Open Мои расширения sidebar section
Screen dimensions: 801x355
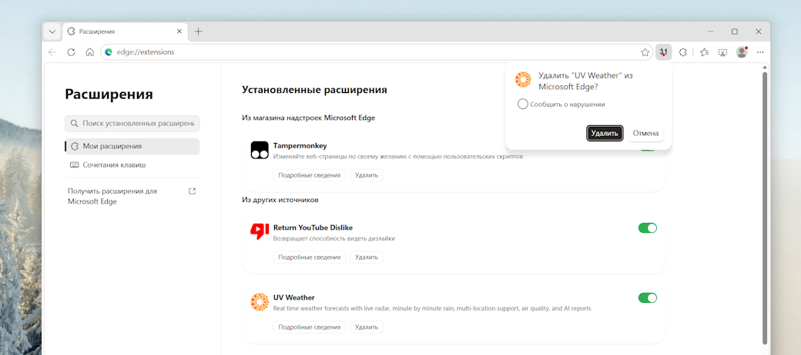click(132, 146)
